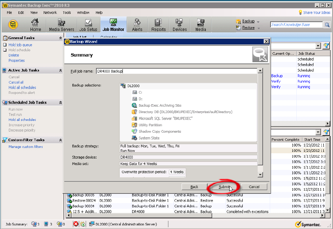
Task: Click the Storage device DR4000 field
Action: [x=188, y=157]
